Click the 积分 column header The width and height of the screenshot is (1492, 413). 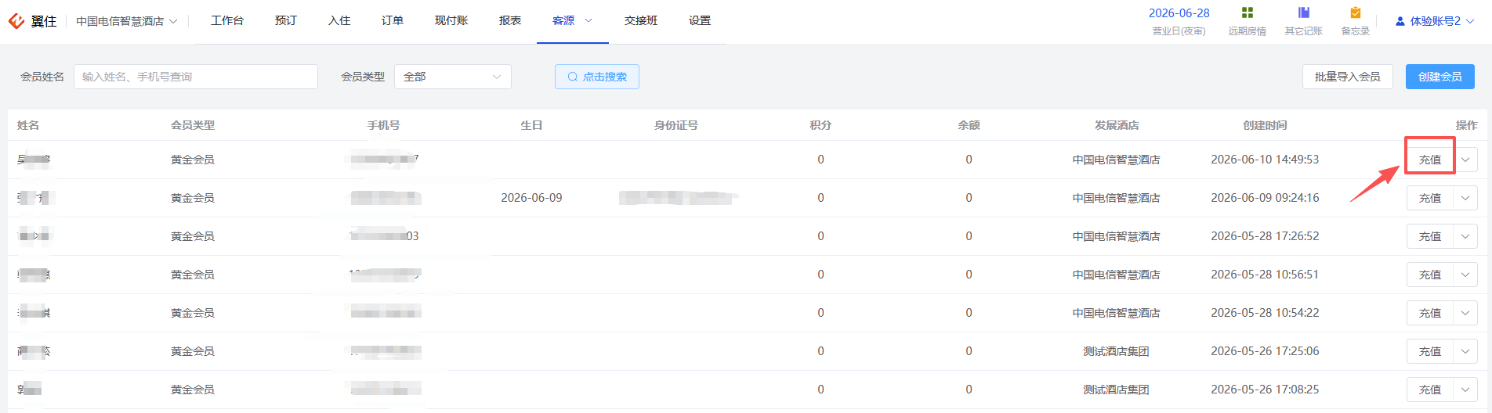tap(820, 125)
